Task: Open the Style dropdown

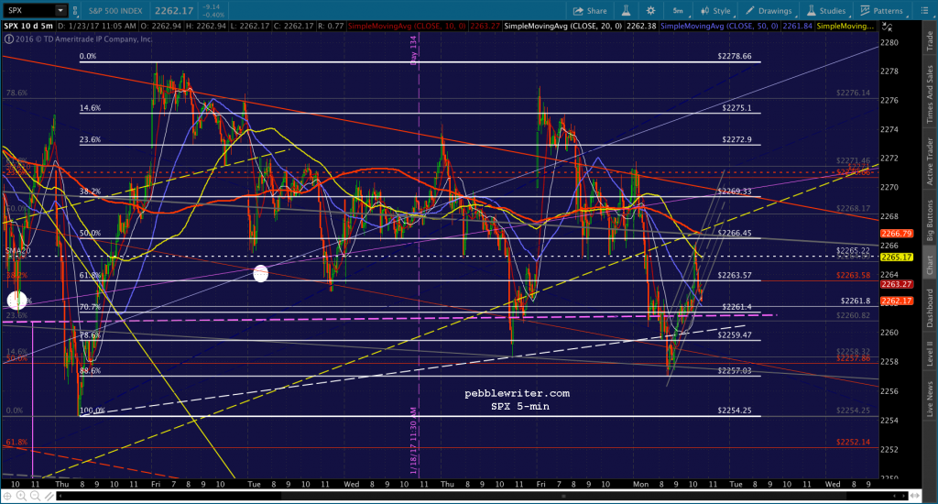Action: [x=716, y=11]
